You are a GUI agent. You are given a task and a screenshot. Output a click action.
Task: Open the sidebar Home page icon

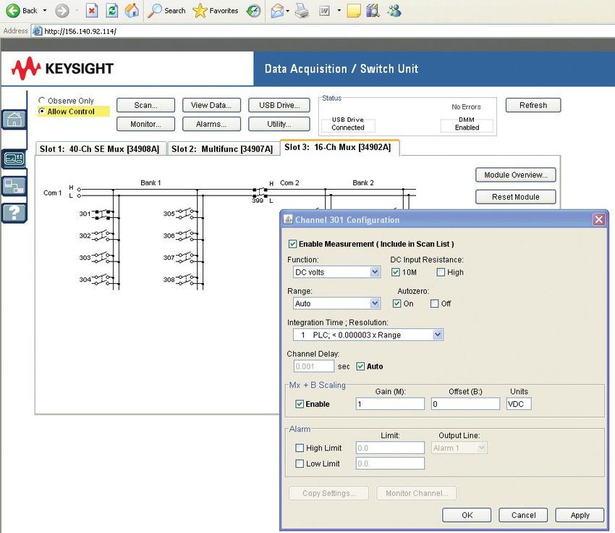(x=14, y=119)
